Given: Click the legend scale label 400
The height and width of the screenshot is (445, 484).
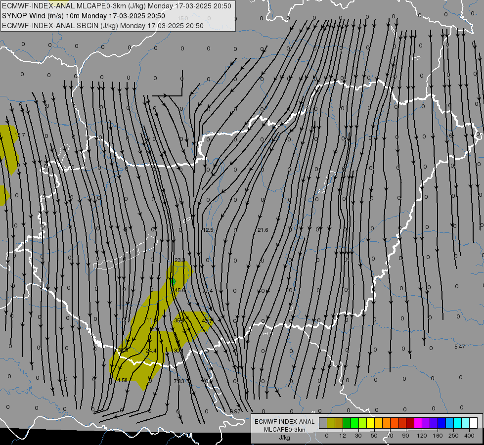Looking at the screenshot, I should [x=469, y=436].
